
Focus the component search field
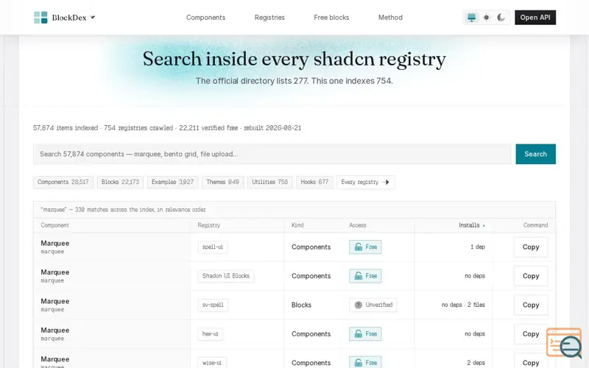pyautogui.click(x=272, y=154)
